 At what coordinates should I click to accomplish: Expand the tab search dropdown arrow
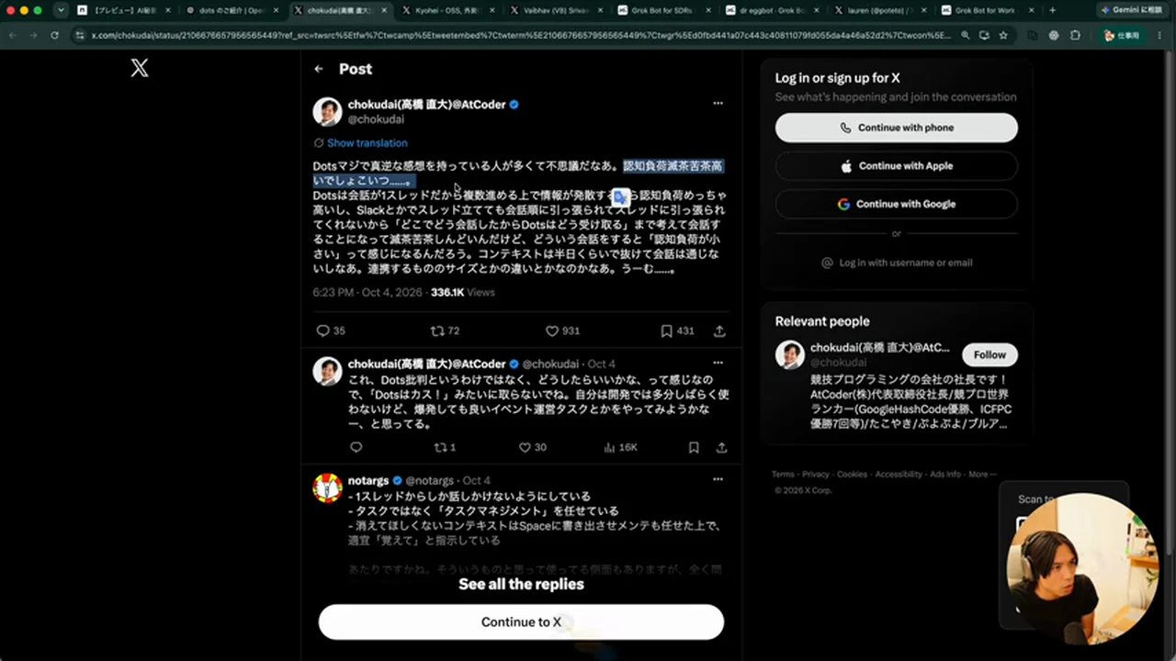click(x=61, y=10)
